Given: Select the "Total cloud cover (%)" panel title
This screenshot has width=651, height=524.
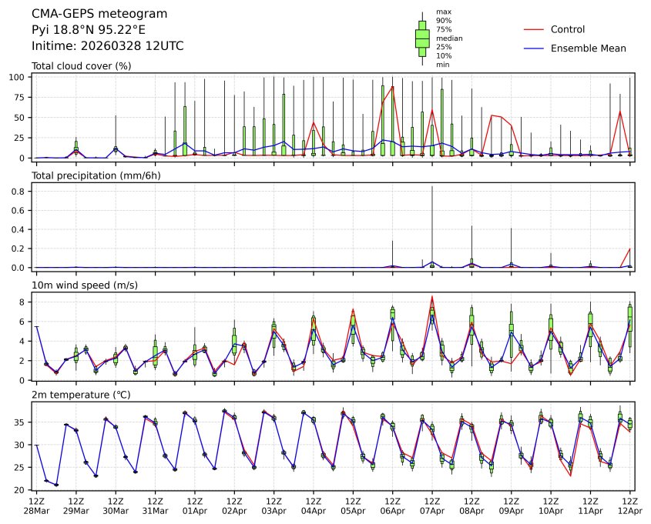Looking at the screenshot, I should [81, 65].
